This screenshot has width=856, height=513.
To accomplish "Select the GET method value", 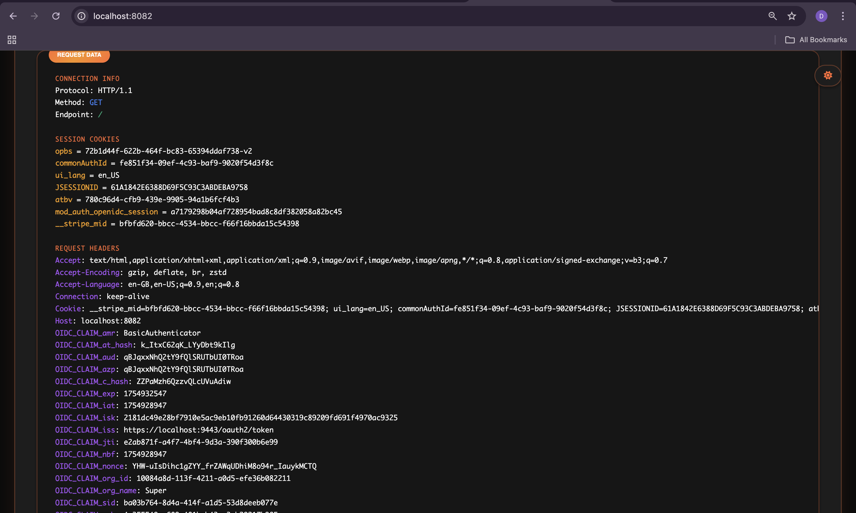I will tap(96, 103).
